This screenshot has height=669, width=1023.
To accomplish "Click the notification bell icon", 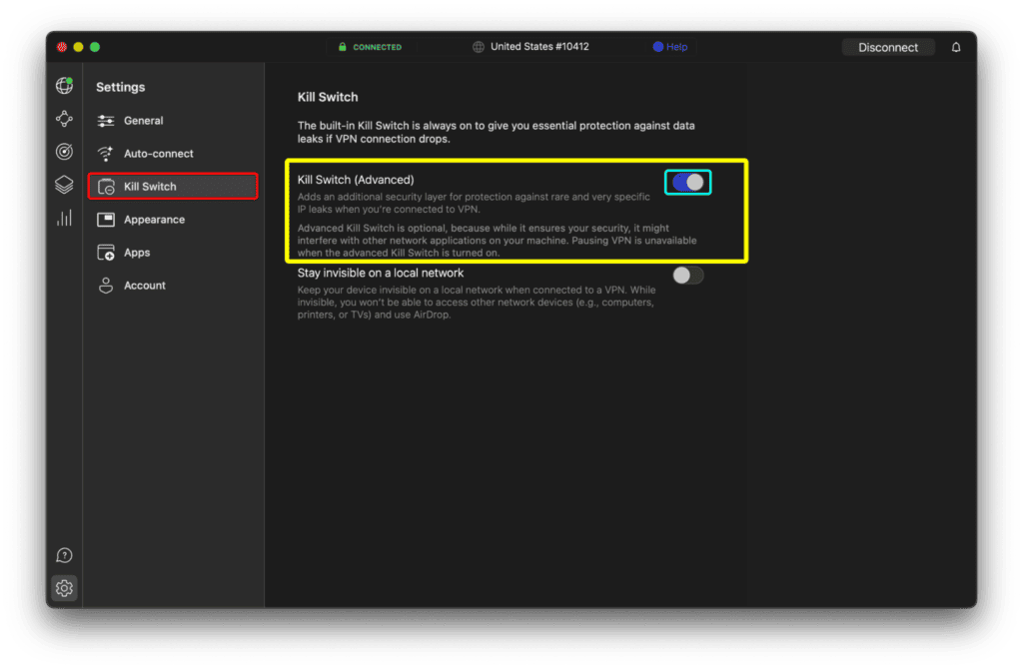I will (956, 46).
